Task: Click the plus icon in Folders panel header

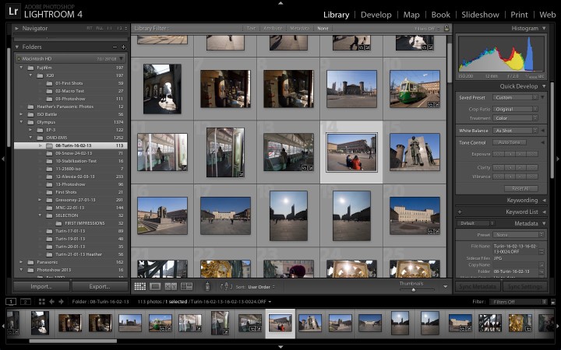Action: point(123,47)
